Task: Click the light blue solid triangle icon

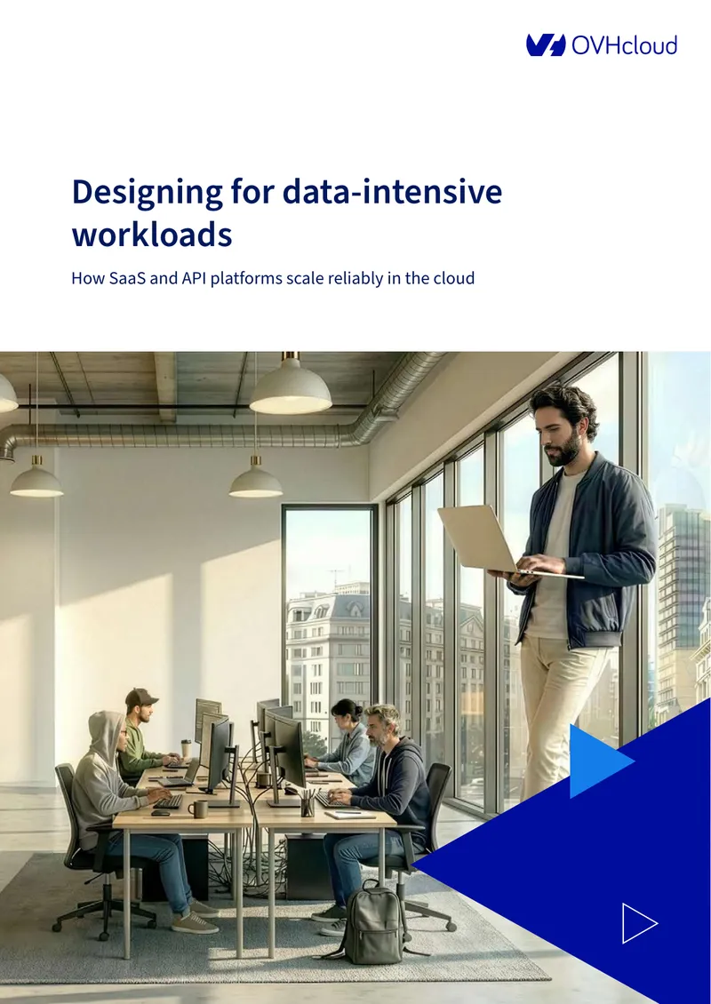Action: 601,761
